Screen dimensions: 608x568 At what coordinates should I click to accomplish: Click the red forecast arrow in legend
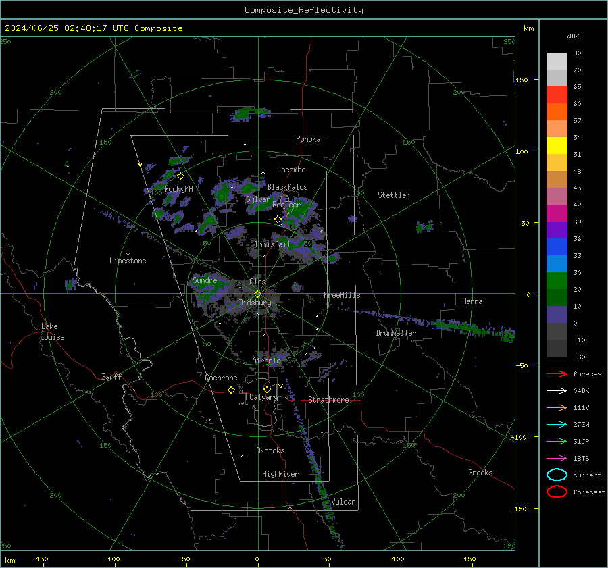click(x=557, y=373)
